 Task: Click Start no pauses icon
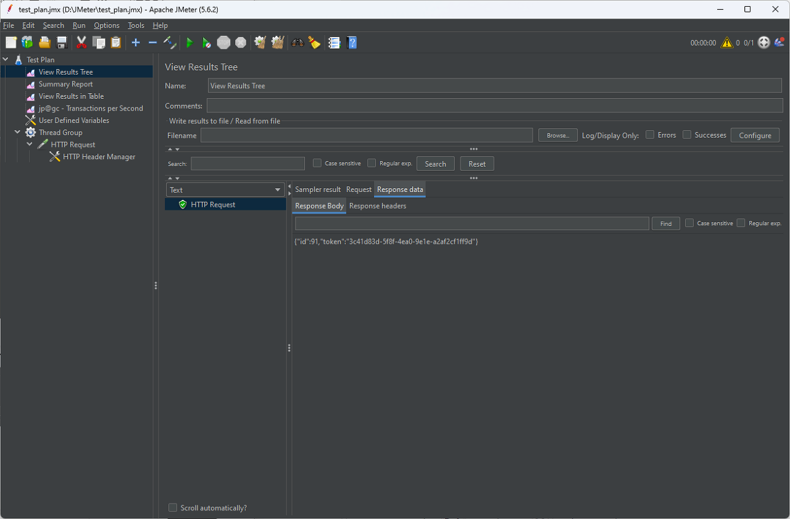[207, 43]
